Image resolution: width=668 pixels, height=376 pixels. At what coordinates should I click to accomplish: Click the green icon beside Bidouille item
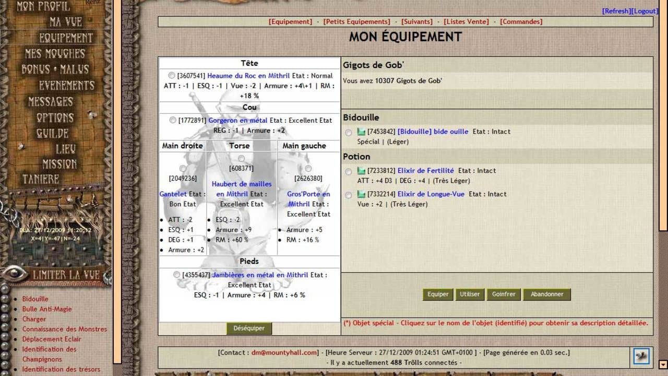361,132
